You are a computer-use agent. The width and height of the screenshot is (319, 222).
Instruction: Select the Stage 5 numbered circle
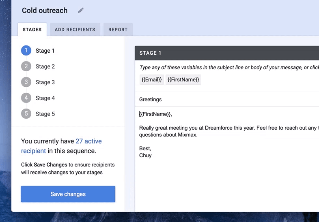[x=26, y=114]
